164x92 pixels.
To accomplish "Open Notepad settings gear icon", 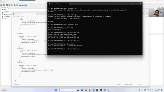I will [147, 17].
